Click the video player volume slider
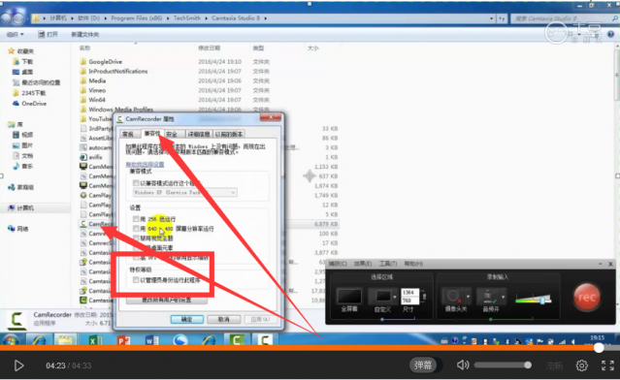This screenshot has width=620, height=380. [503, 365]
